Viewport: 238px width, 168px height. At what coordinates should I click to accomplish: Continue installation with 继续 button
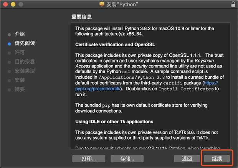click(217, 158)
